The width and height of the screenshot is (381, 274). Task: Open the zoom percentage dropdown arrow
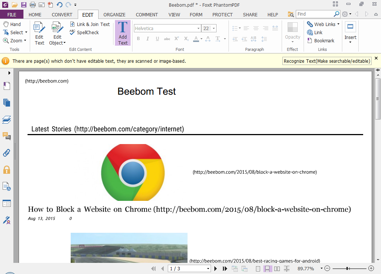pos(321,268)
